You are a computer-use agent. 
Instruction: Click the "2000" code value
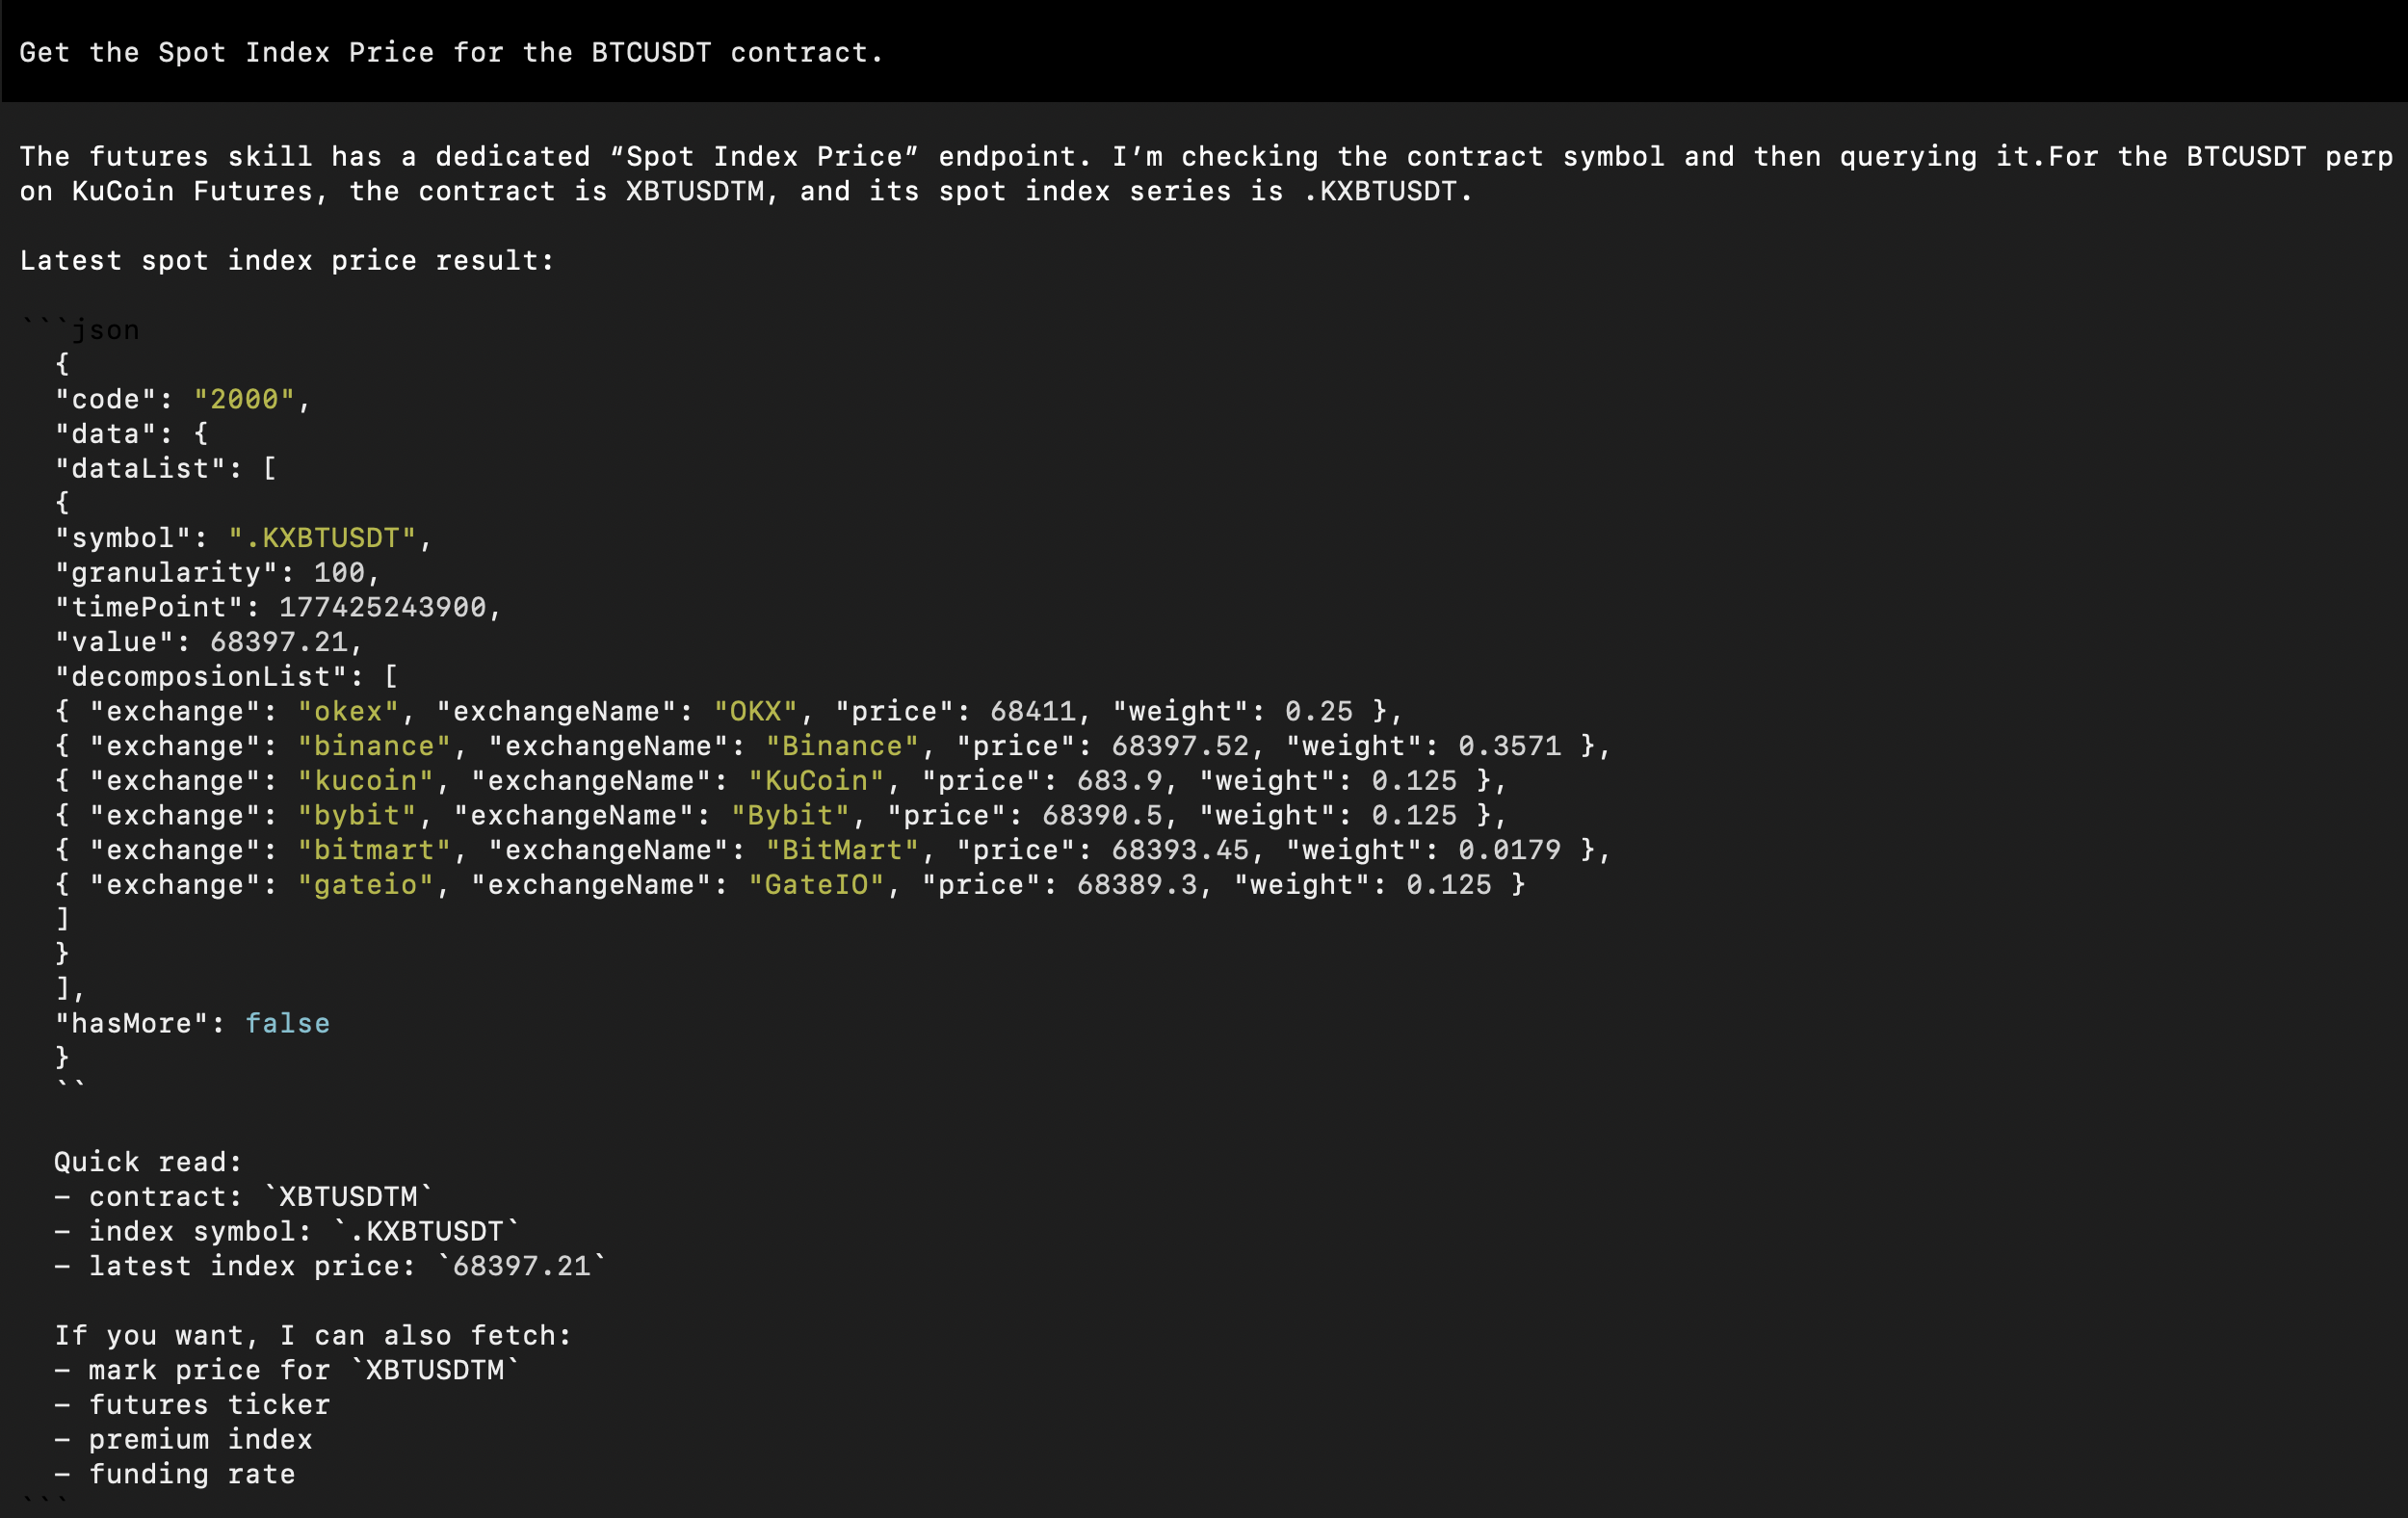pyautogui.click(x=244, y=399)
